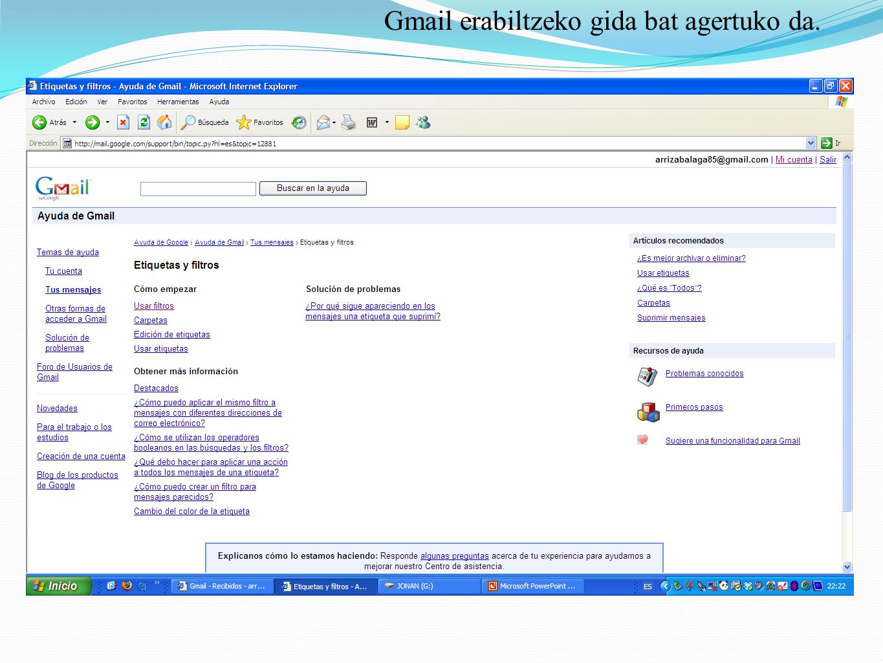
Task: Open the Ayuda menu
Action: pyautogui.click(x=219, y=102)
